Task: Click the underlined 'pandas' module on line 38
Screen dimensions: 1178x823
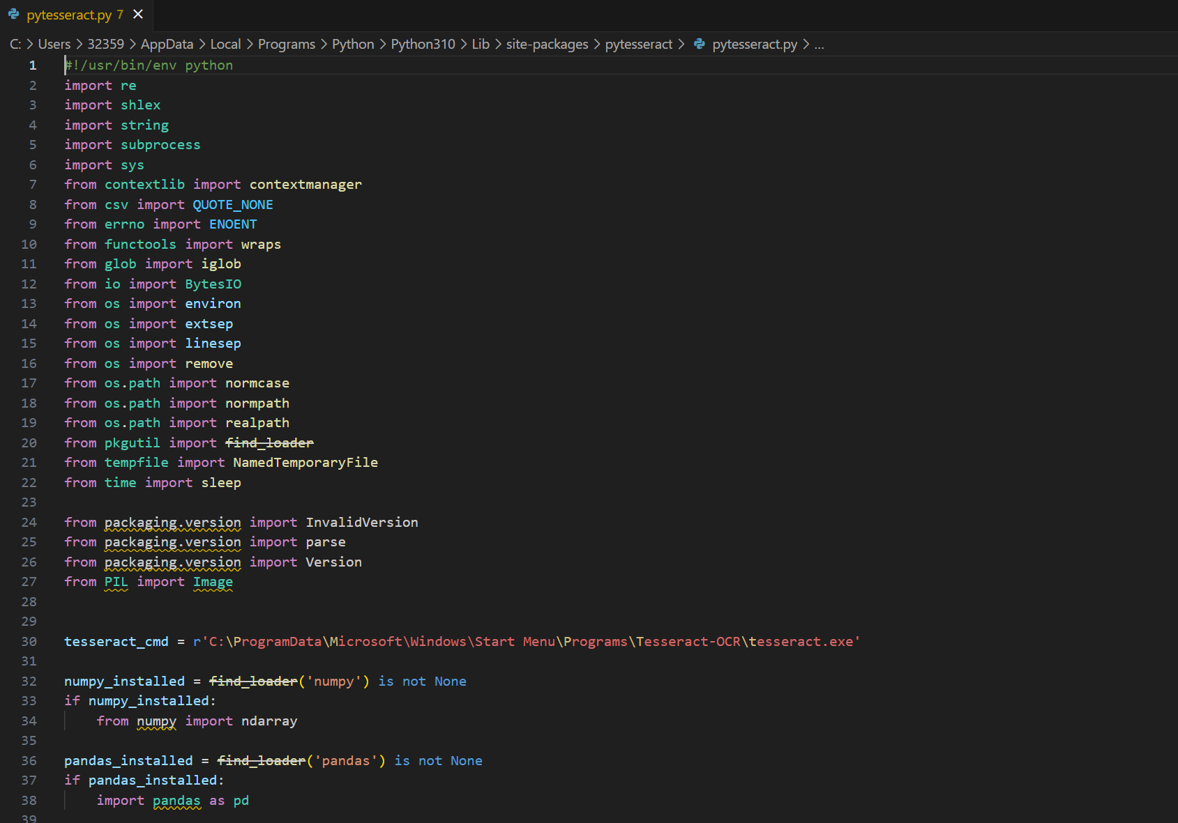Action: point(176,800)
